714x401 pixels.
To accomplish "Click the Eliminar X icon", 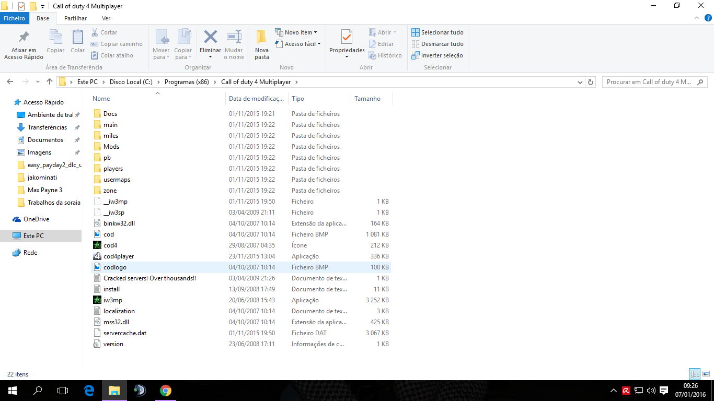I will coord(211,37).
